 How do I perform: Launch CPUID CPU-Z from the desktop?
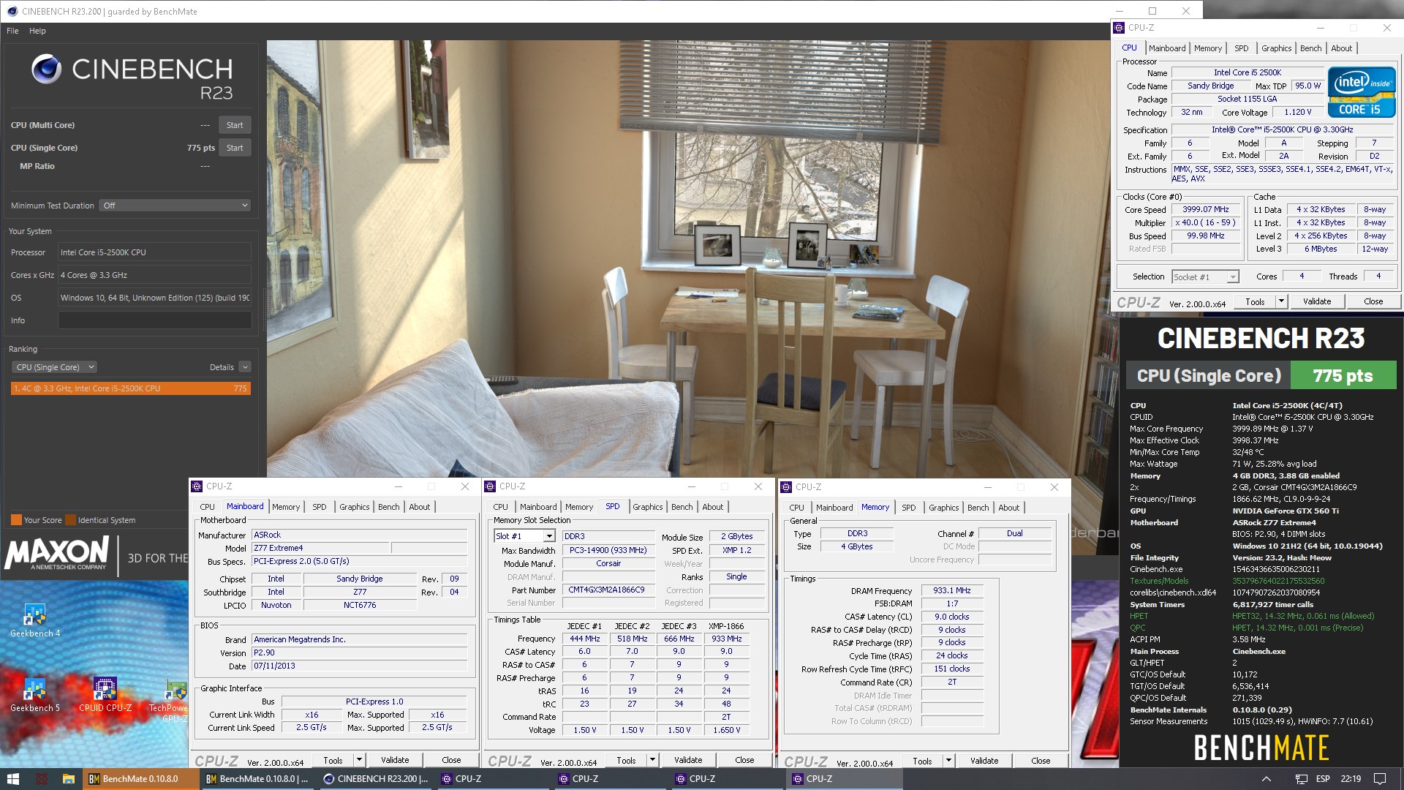click(105, 694)
